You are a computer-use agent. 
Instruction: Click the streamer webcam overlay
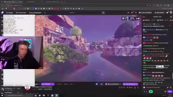pyautogui.click(x=22, y=53)
